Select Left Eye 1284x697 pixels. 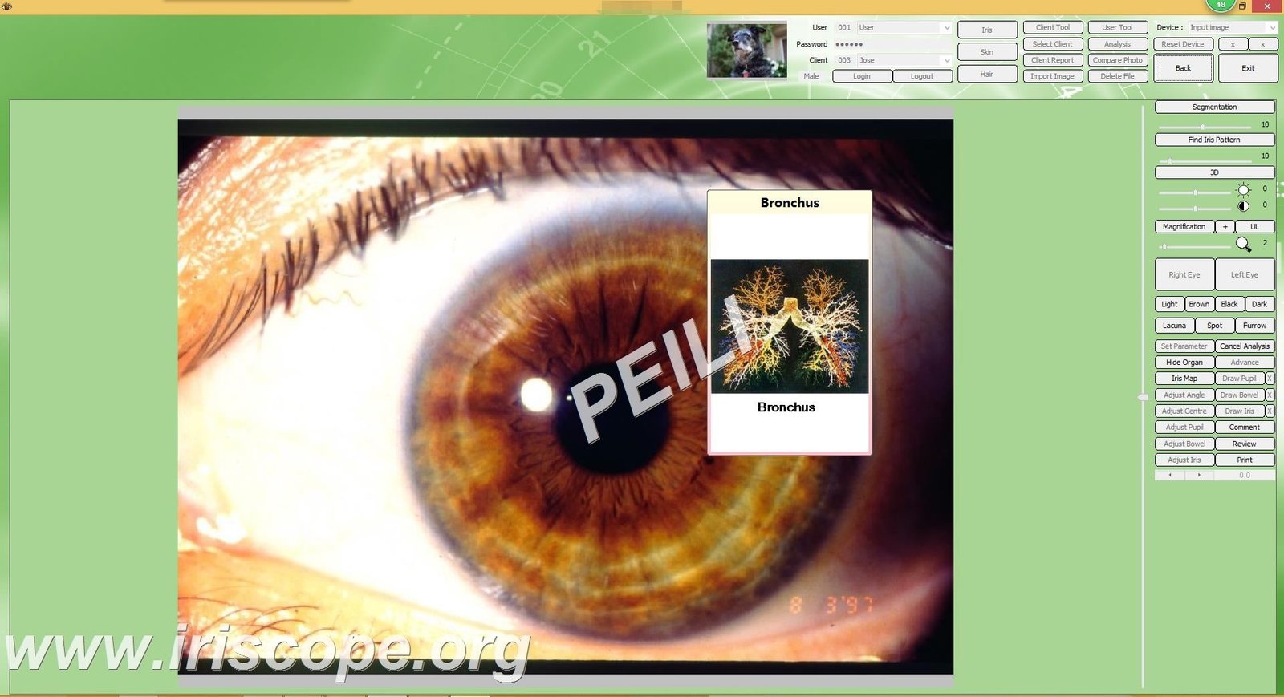click(1245, 274)
